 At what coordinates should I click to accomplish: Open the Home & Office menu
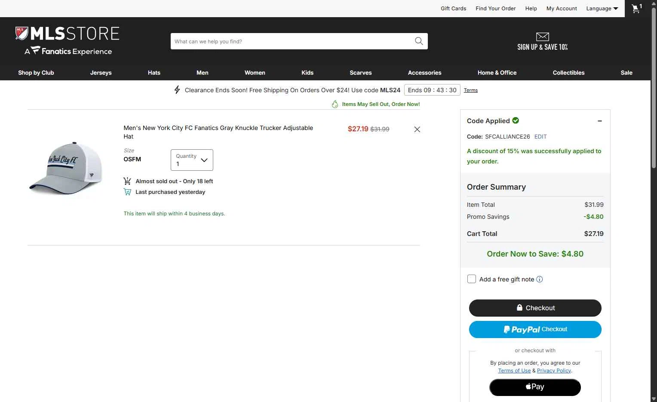[x=497, y=73]
